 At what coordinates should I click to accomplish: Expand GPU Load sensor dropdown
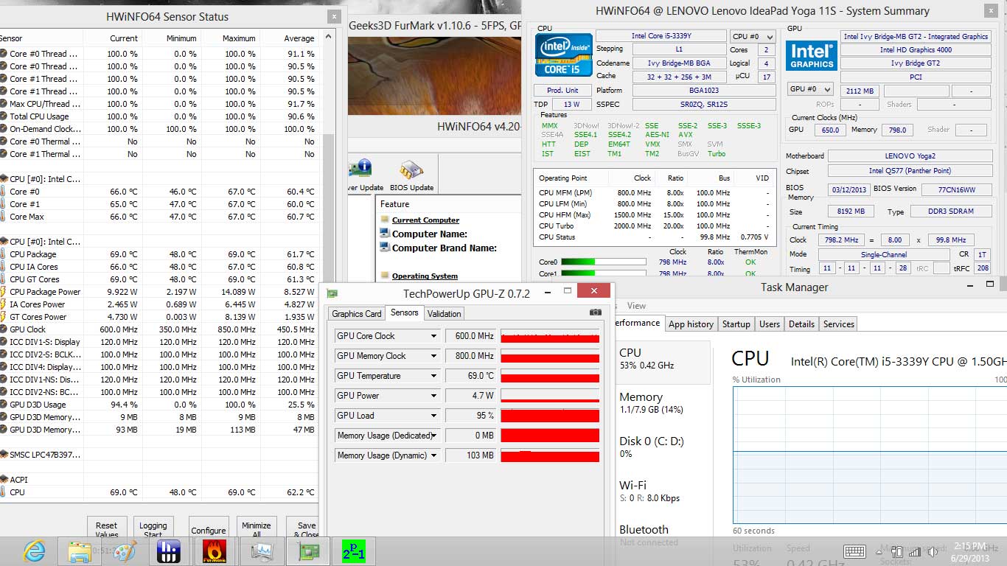coord(434,416)
